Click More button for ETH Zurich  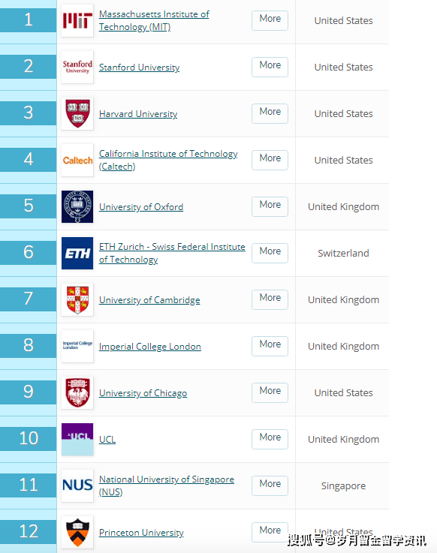click(270, 253)
